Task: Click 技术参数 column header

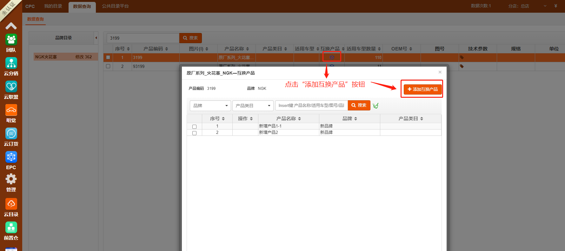Action: click(x=478, y=49)
